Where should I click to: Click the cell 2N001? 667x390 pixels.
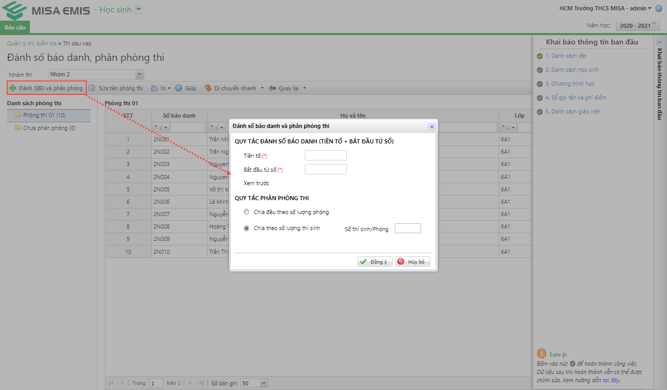(180, 139)
